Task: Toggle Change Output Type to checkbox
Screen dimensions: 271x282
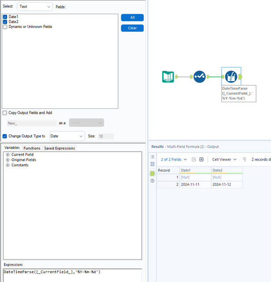Action: [x=5, y=136]
